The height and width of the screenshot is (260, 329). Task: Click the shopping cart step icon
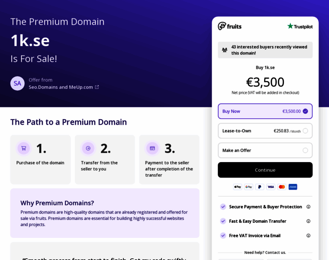[24, 148]
